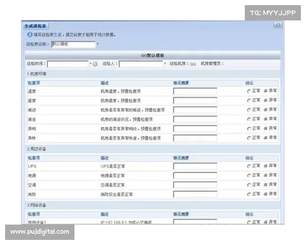
Task: Select 异常 for the 温度 row
Action: 266,91
